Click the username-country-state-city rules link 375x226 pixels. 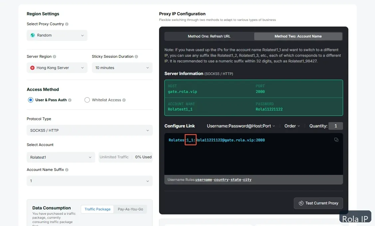[x=223, y=180]
